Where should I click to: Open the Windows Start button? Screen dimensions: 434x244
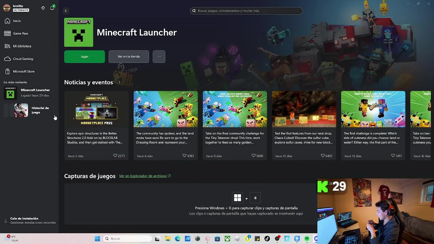click(97, 239)
